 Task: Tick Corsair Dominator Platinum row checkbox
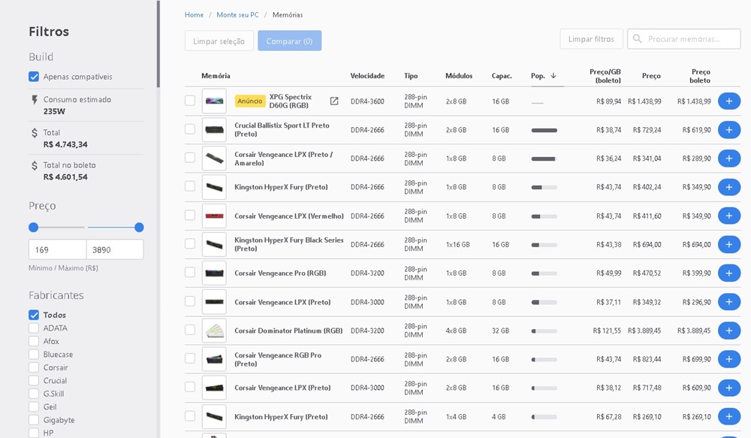(x=190, y=330)
